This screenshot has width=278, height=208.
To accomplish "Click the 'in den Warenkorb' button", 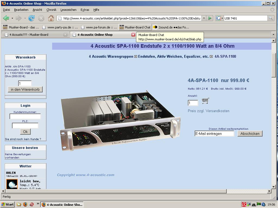I will [25, 89].
